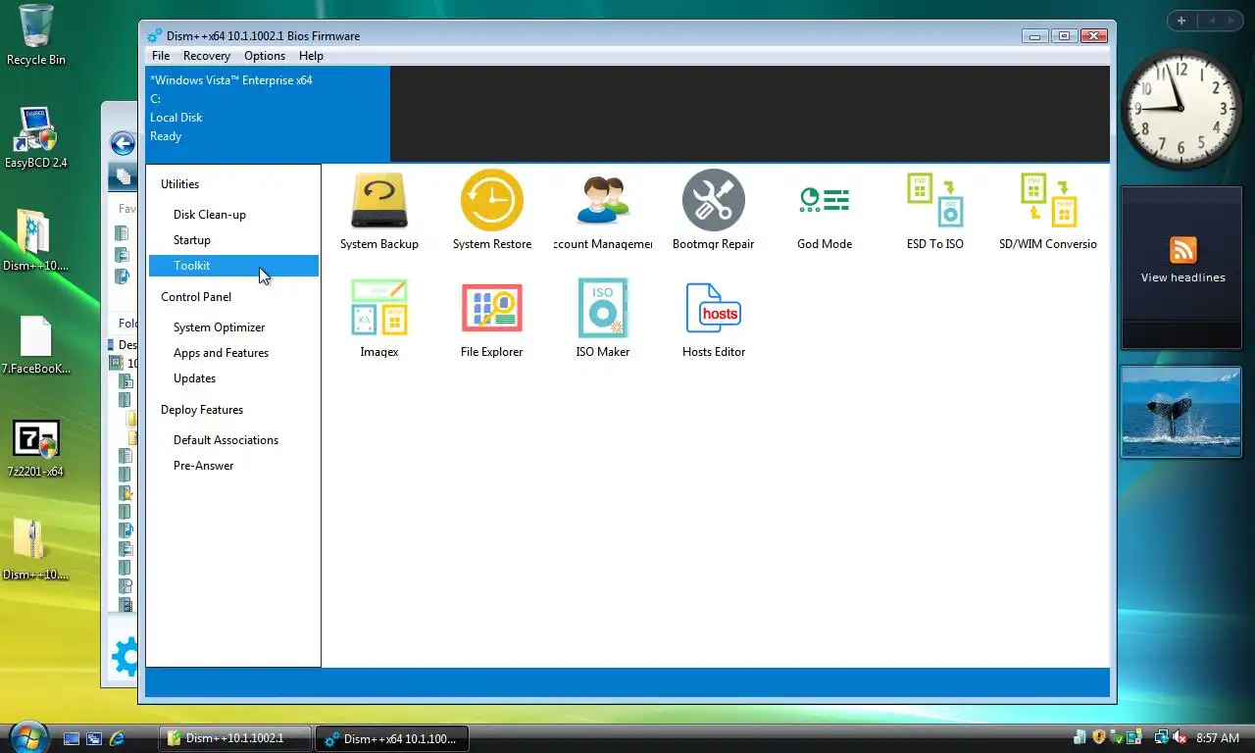Click the system tray volume icon
The height and width of the screenshot is (753, 1255).
click(1180, 737)
